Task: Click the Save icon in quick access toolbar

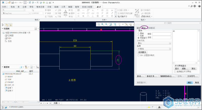Action: pyautogui.click(x=13, y=2)
